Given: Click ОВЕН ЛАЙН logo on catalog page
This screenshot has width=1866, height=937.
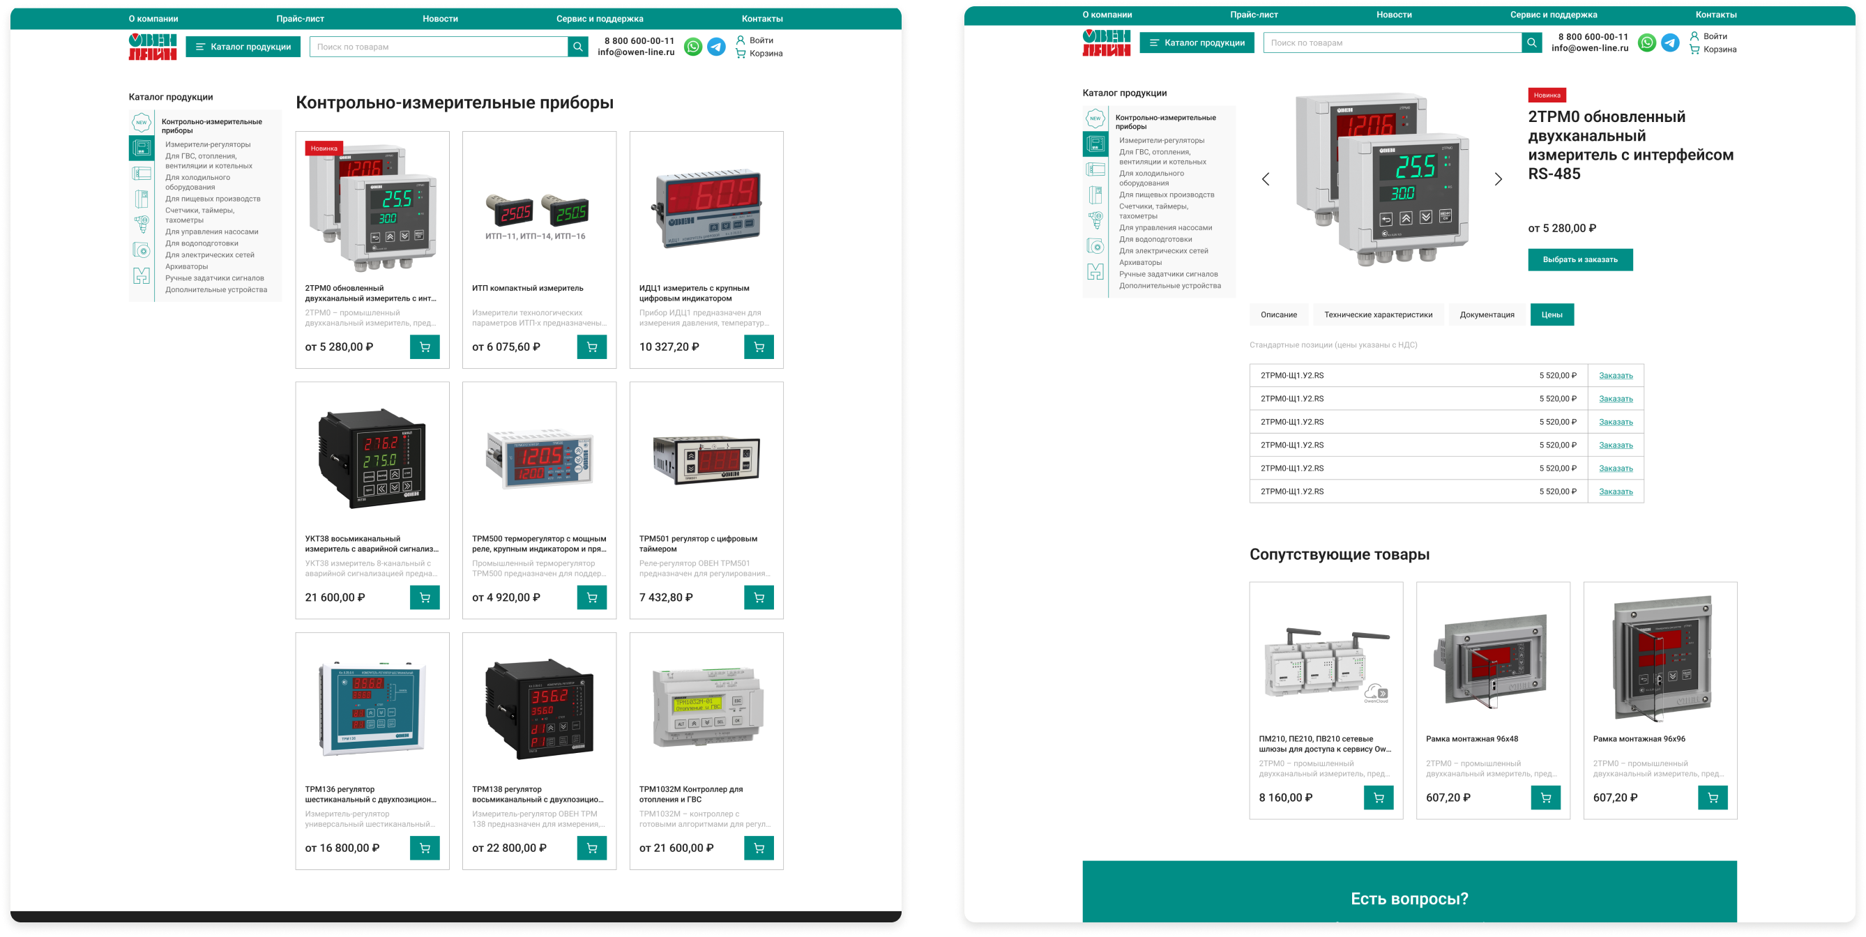Looking at the screenshot, I should [153, 47].
